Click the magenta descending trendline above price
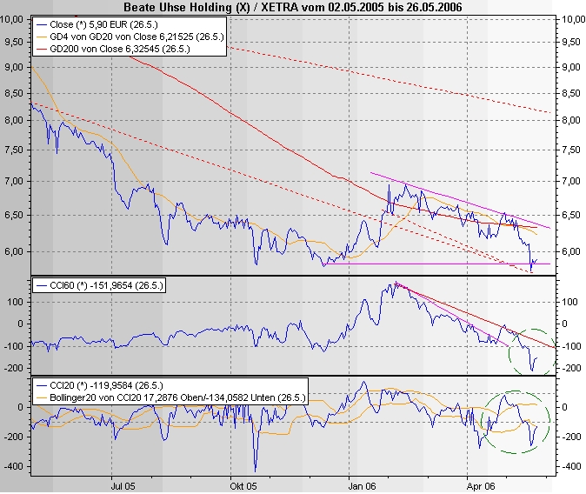Viewport: 586px width, 494px height. coord(460,200)
